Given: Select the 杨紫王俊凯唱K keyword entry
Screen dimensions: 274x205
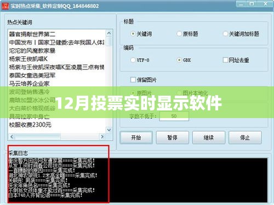Looking at the screenshot, I should 28,59.
